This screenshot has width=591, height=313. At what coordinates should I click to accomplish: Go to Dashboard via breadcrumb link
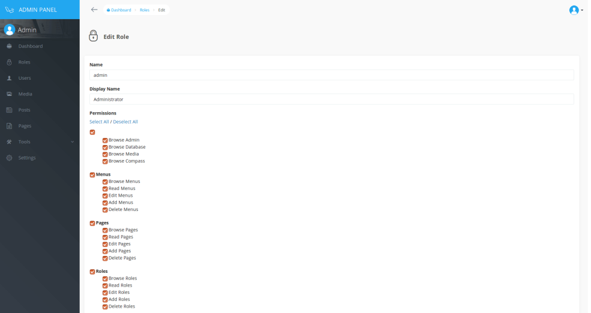(x=120, y=10)
